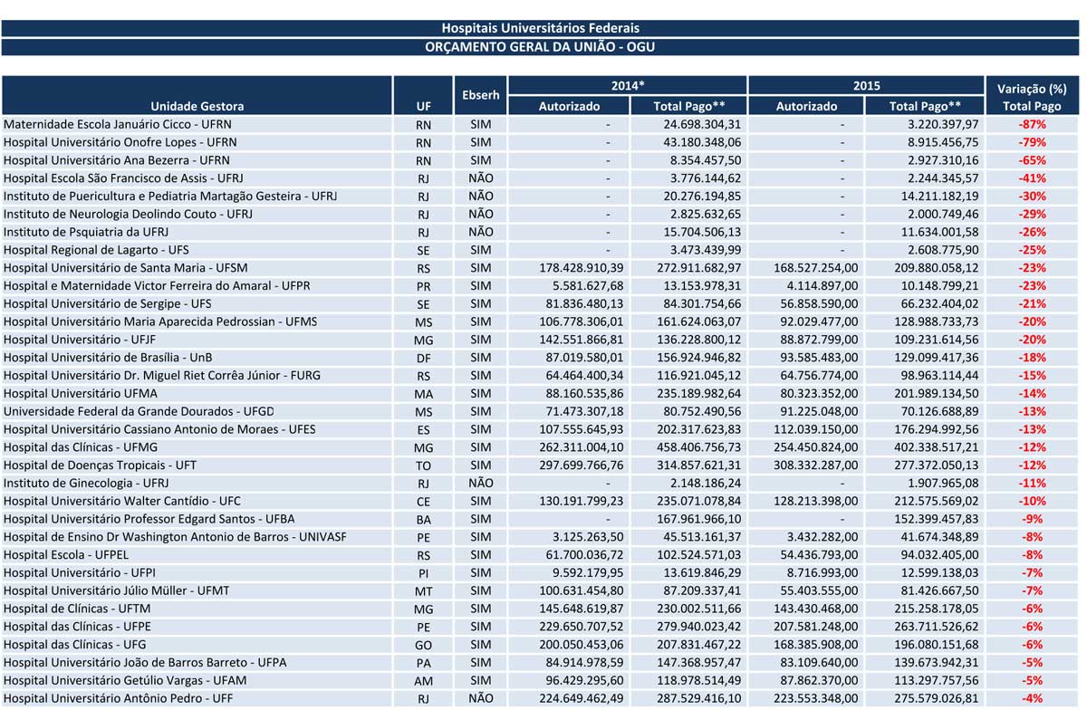Click the 'Ebserh' column header
The image size is (1087, 710).
coord(480,95)
